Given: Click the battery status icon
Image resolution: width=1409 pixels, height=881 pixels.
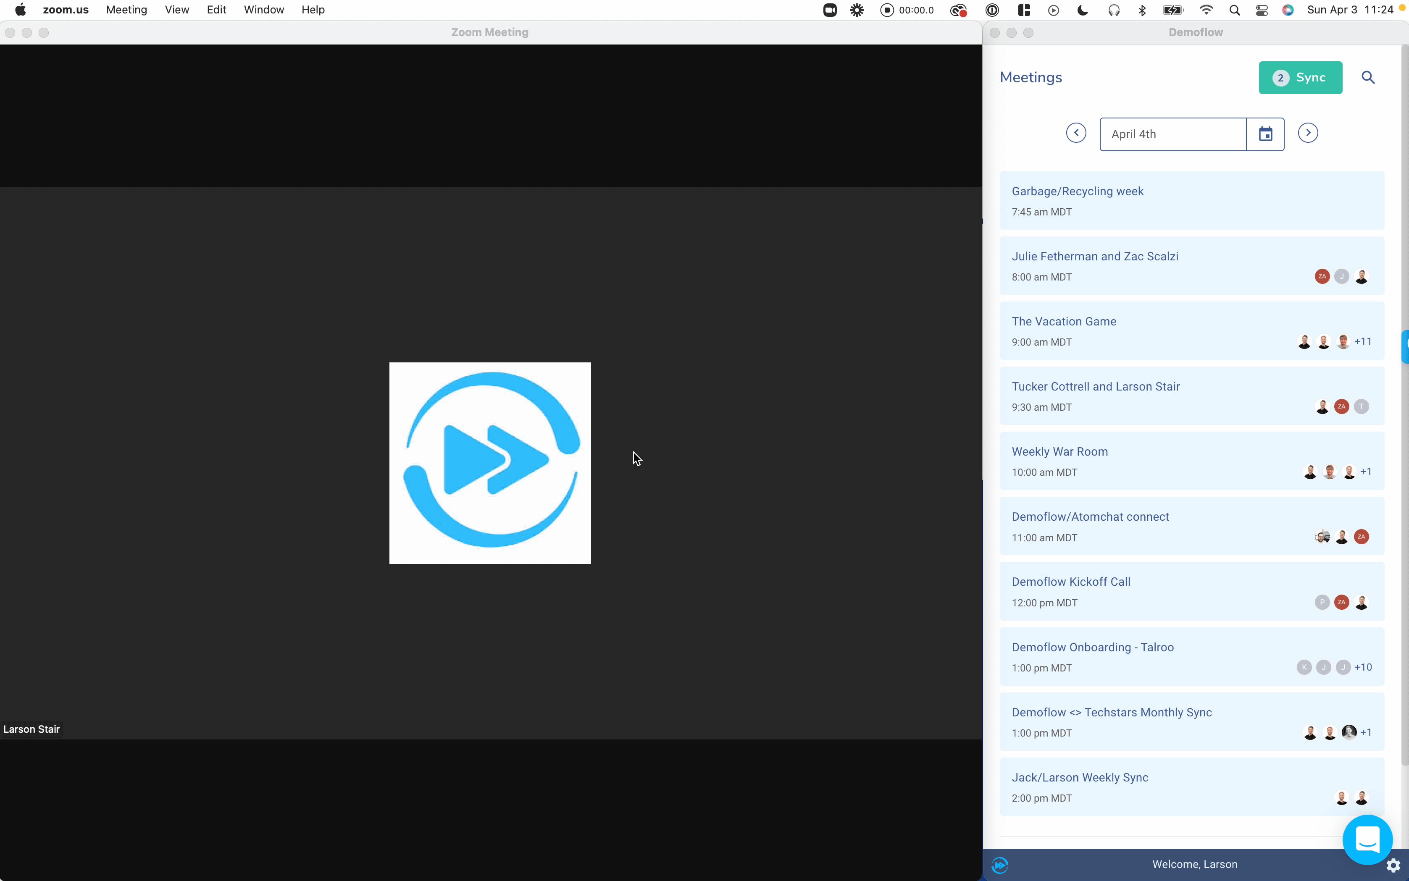Looking at the screenshot, I should 1172,10.
